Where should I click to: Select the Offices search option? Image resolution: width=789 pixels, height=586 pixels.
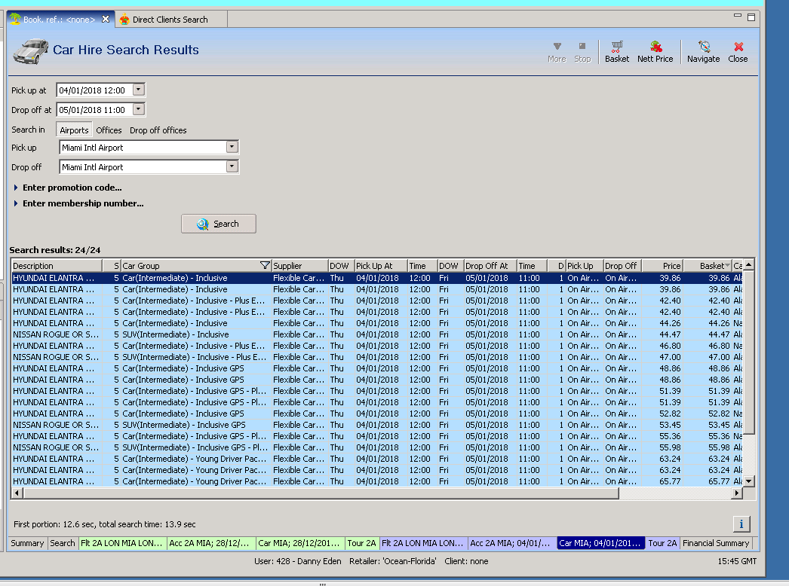[109, 130]
